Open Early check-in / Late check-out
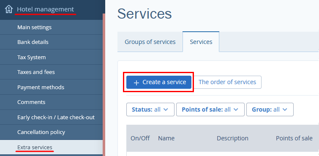 51,117
